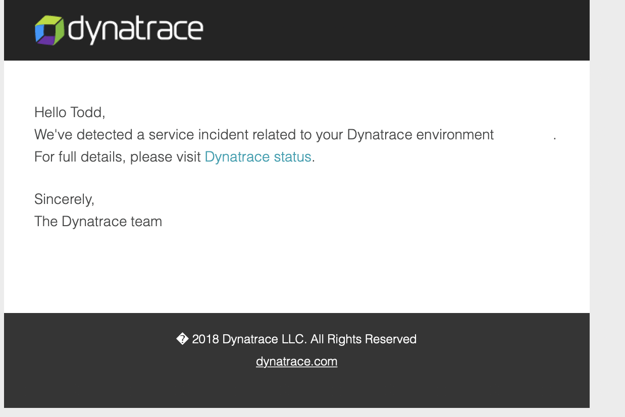Image resolution: width=625 pixels, height=417 pixels.
Task: Select the "Hello Todd," greeting text
Action: 70,112
